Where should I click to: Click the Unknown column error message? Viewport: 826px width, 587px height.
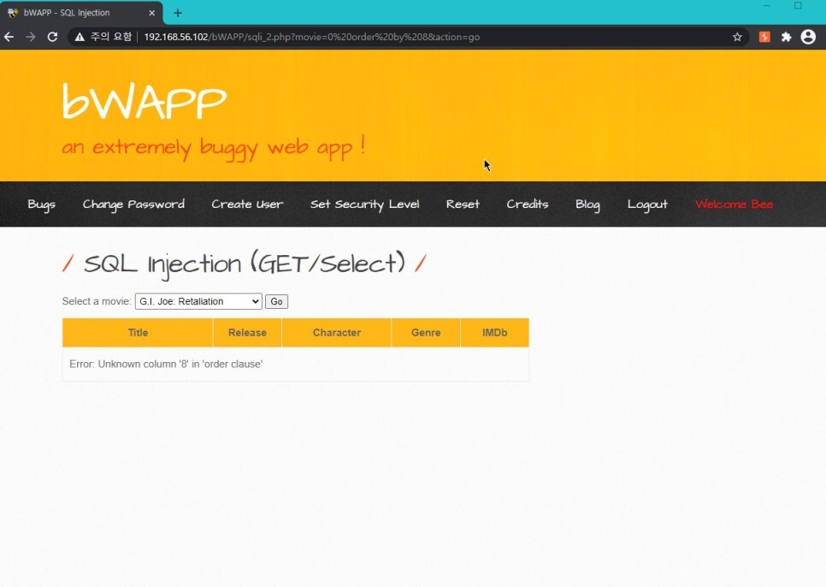pos(166,365)
